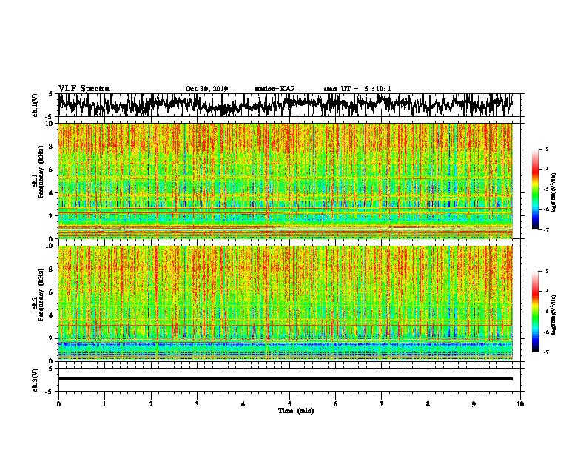Click the '8' kHz tick of ch.1 spectrogram
The height and width of the screenshot is (453, 586).
point(52,147)
